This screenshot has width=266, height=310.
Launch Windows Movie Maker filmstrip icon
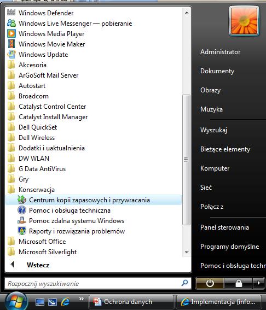[11, 44]
